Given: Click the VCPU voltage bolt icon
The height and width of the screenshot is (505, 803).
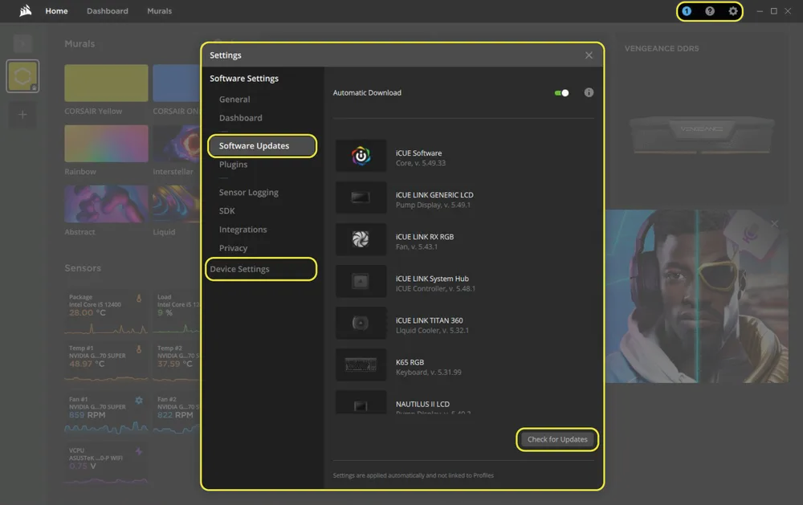Looking at the screenshot, I should tap(139, 451).
